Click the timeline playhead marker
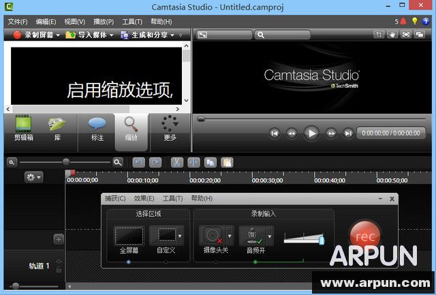Image resolution: width=436 pixels, height=295 pixels. [x=73, y=173]
